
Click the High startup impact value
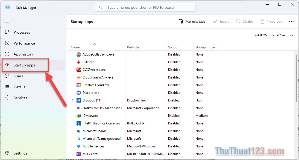(199, 100)
